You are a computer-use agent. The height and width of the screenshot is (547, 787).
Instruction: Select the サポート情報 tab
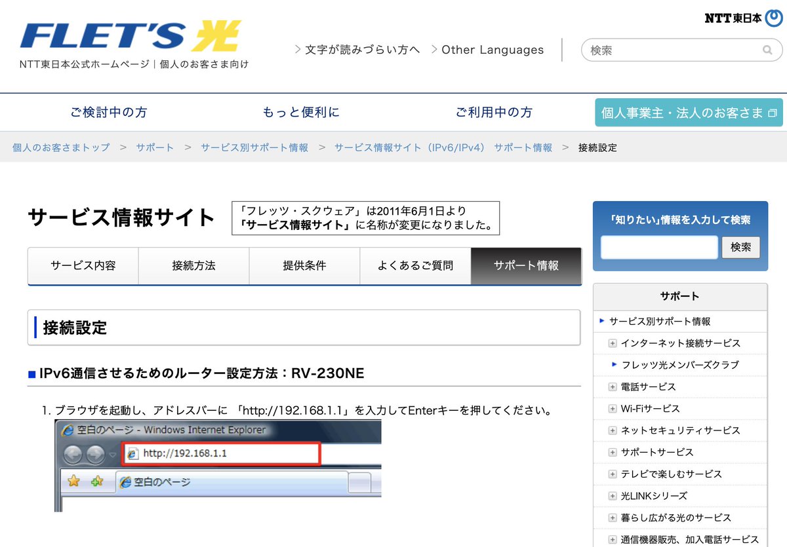pyautogui.click(x=526, y=265)
